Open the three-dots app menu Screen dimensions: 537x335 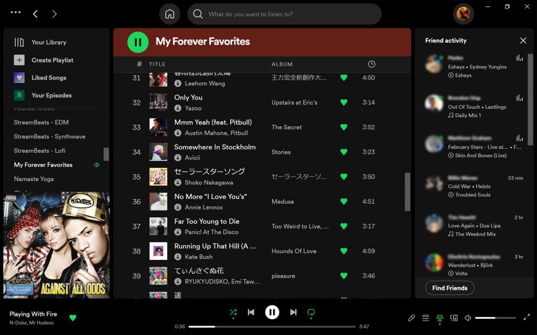click(x=16, y=13)
